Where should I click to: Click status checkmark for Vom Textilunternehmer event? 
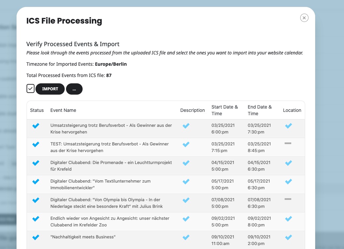[36, 182]
